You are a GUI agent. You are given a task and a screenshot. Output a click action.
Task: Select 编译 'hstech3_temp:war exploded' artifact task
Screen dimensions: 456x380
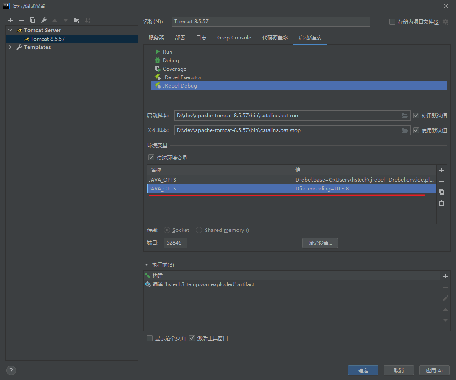(292, 284)
